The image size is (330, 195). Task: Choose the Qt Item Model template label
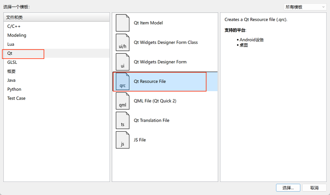[x=148, y=23]
